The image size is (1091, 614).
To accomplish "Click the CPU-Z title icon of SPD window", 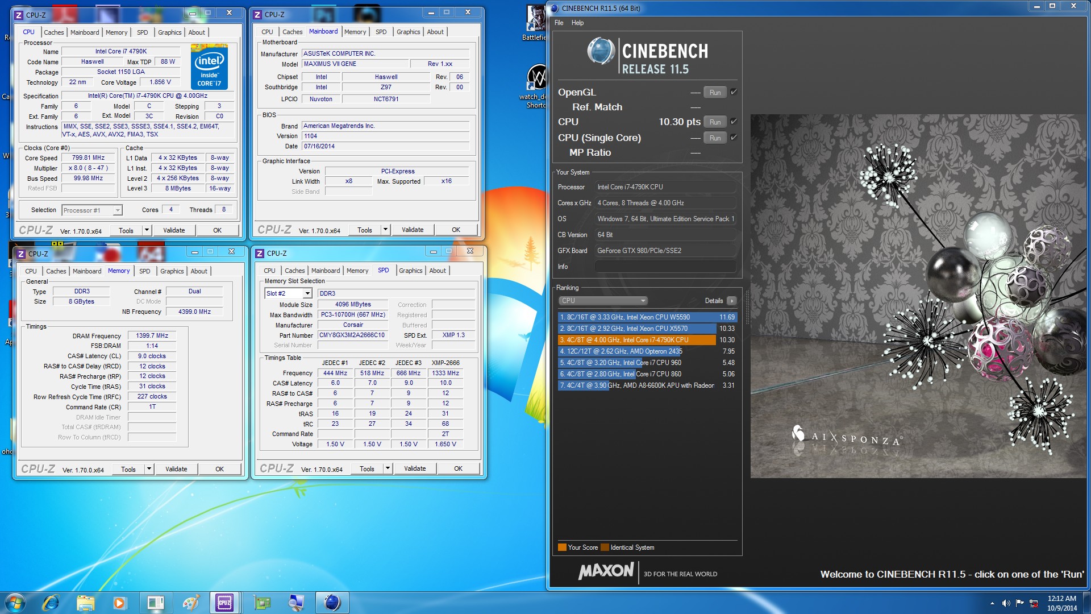I will pyautogui.click(x=260, y=254).
